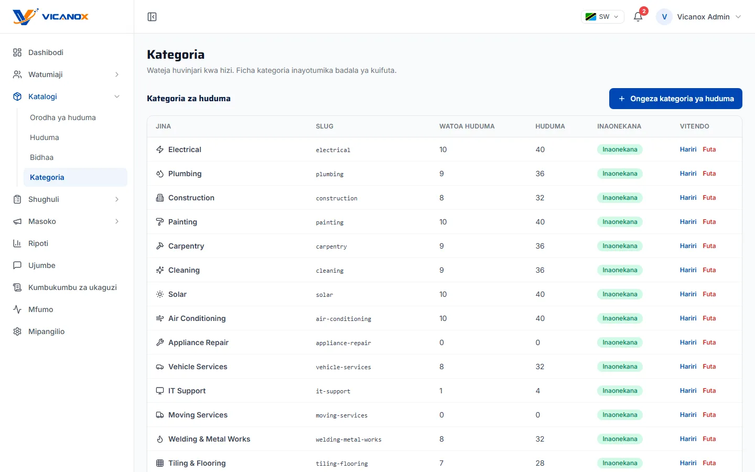
Task: Open notifications bell with 2 badge
Action: point(638,17)
